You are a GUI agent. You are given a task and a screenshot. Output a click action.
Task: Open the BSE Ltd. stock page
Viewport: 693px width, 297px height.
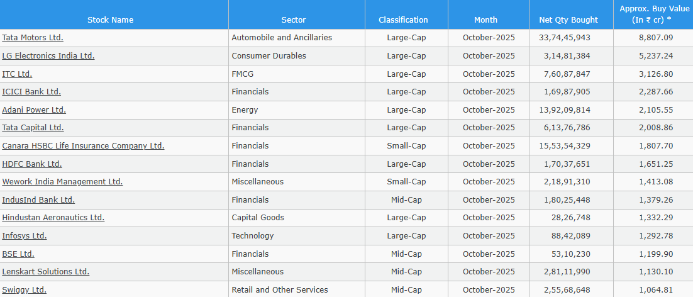point(18,254)
